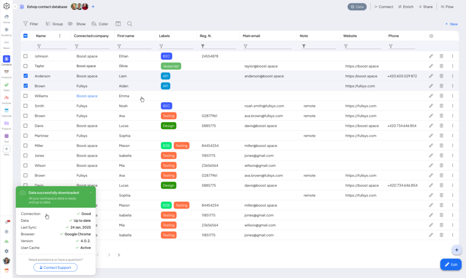Screen dimensions: 466x278
Task: Click the Contact Support button
Action: tap(56, 268)
